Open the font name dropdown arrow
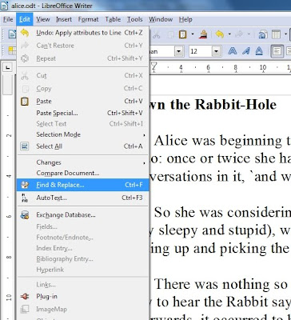The image size is (291, 320). click(179, 51)
